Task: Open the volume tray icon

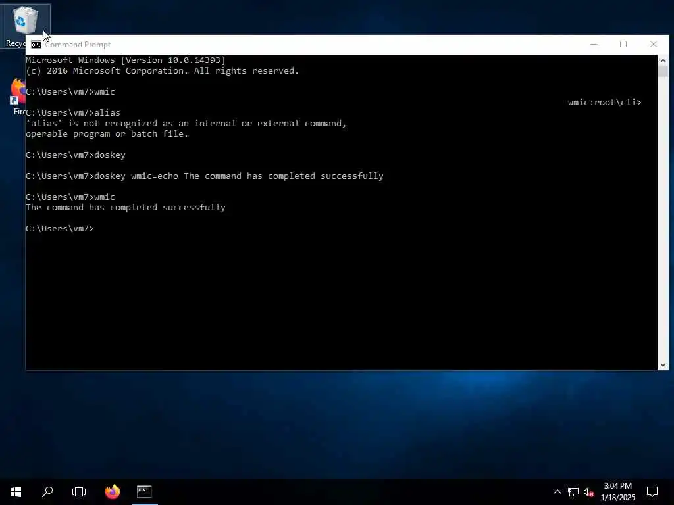Action: pyautogui.click(x=588, y=492)
